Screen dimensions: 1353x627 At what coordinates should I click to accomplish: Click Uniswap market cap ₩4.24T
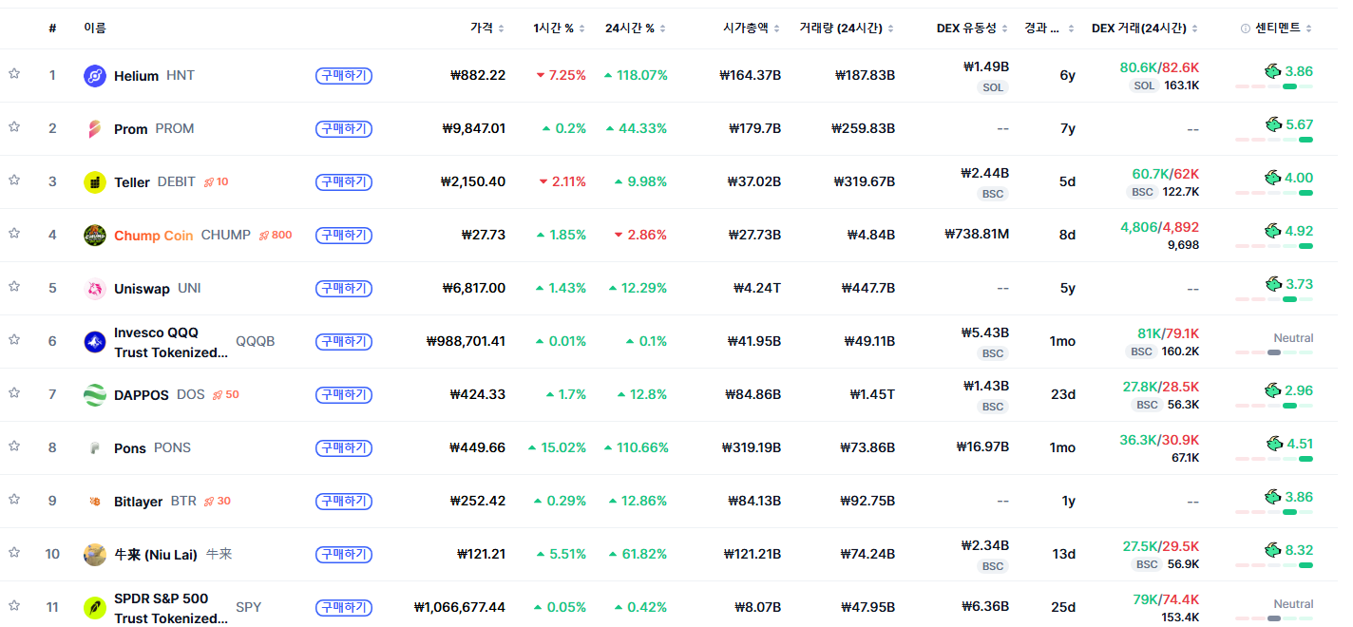pos(757,288)
